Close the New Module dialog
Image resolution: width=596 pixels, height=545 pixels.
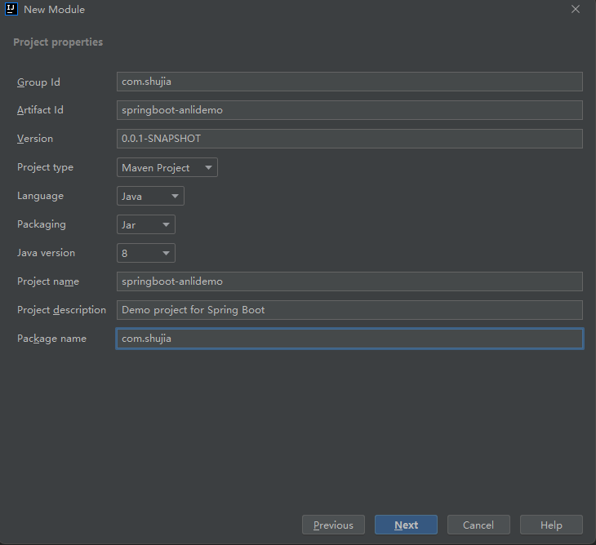(x=576, y=10)
